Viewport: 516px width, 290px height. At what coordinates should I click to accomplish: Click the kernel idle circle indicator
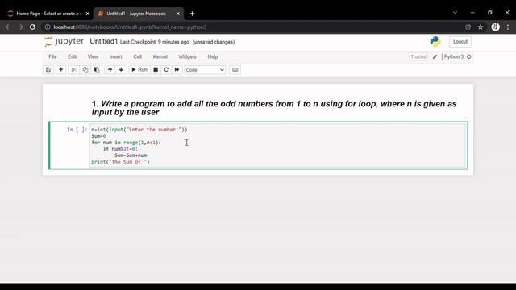[x=469, y=57]
